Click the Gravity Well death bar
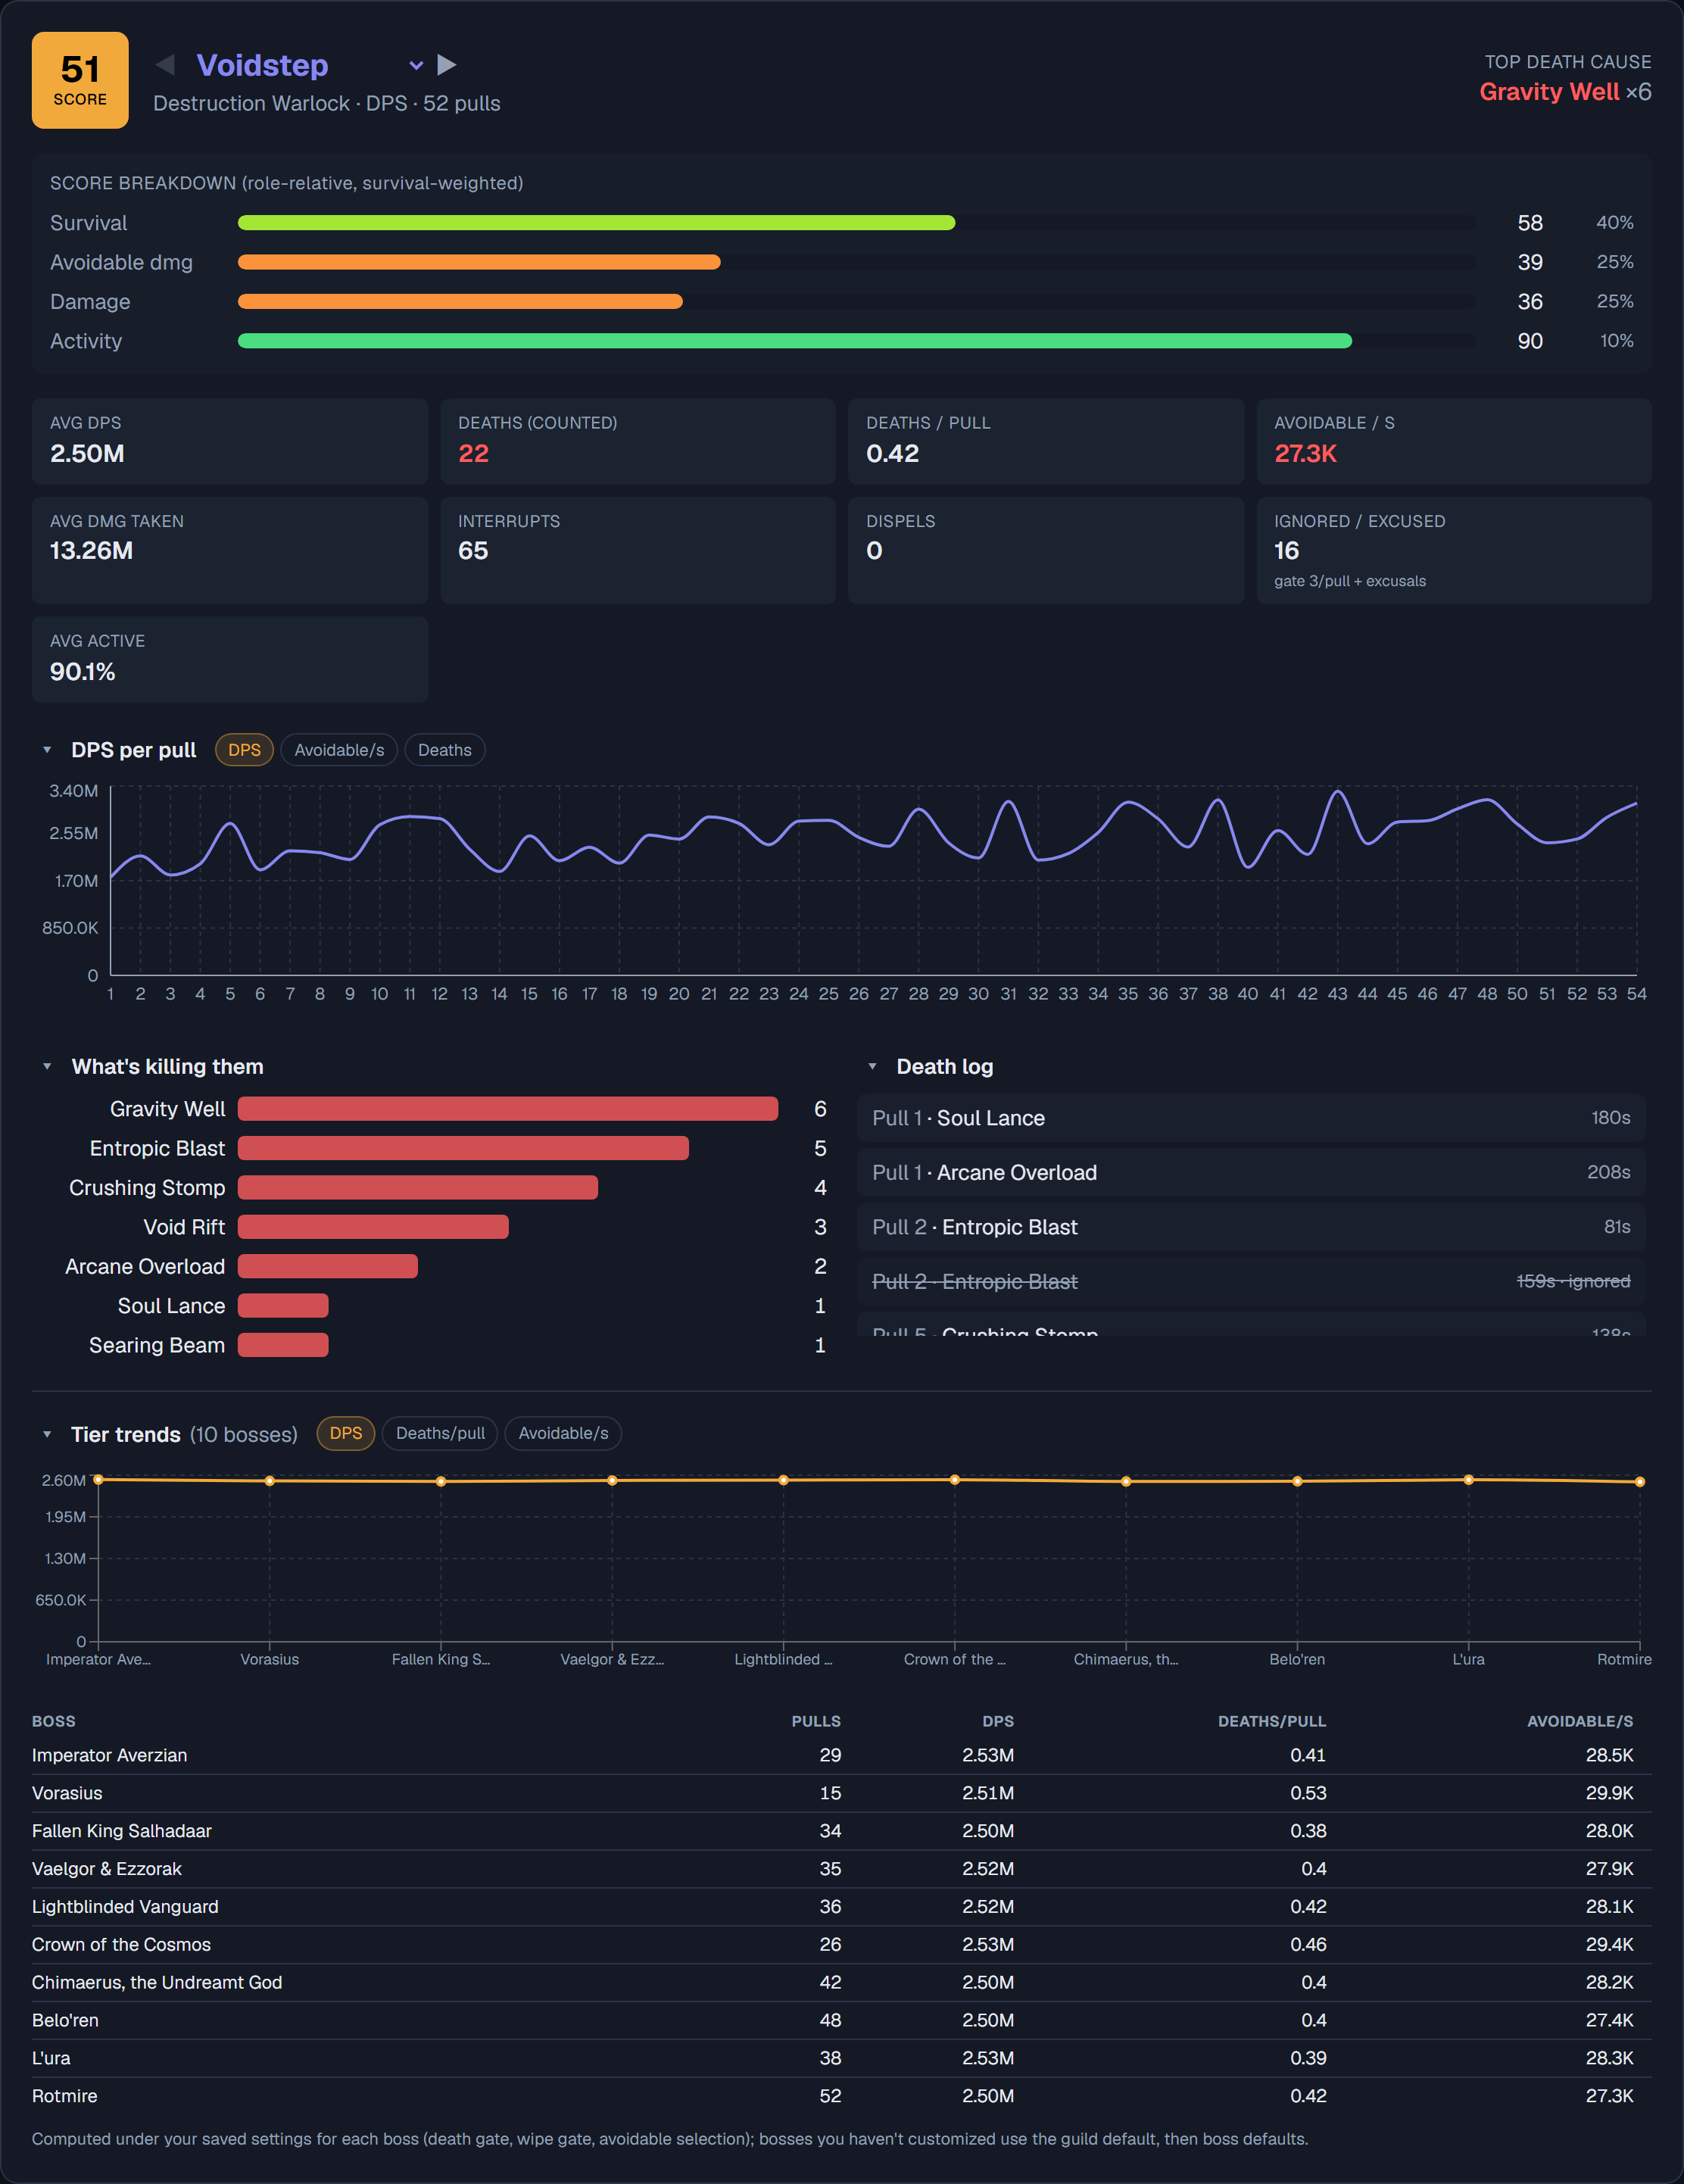This screenshot has width=1684, height=2184. click(x=508, y=1109)
